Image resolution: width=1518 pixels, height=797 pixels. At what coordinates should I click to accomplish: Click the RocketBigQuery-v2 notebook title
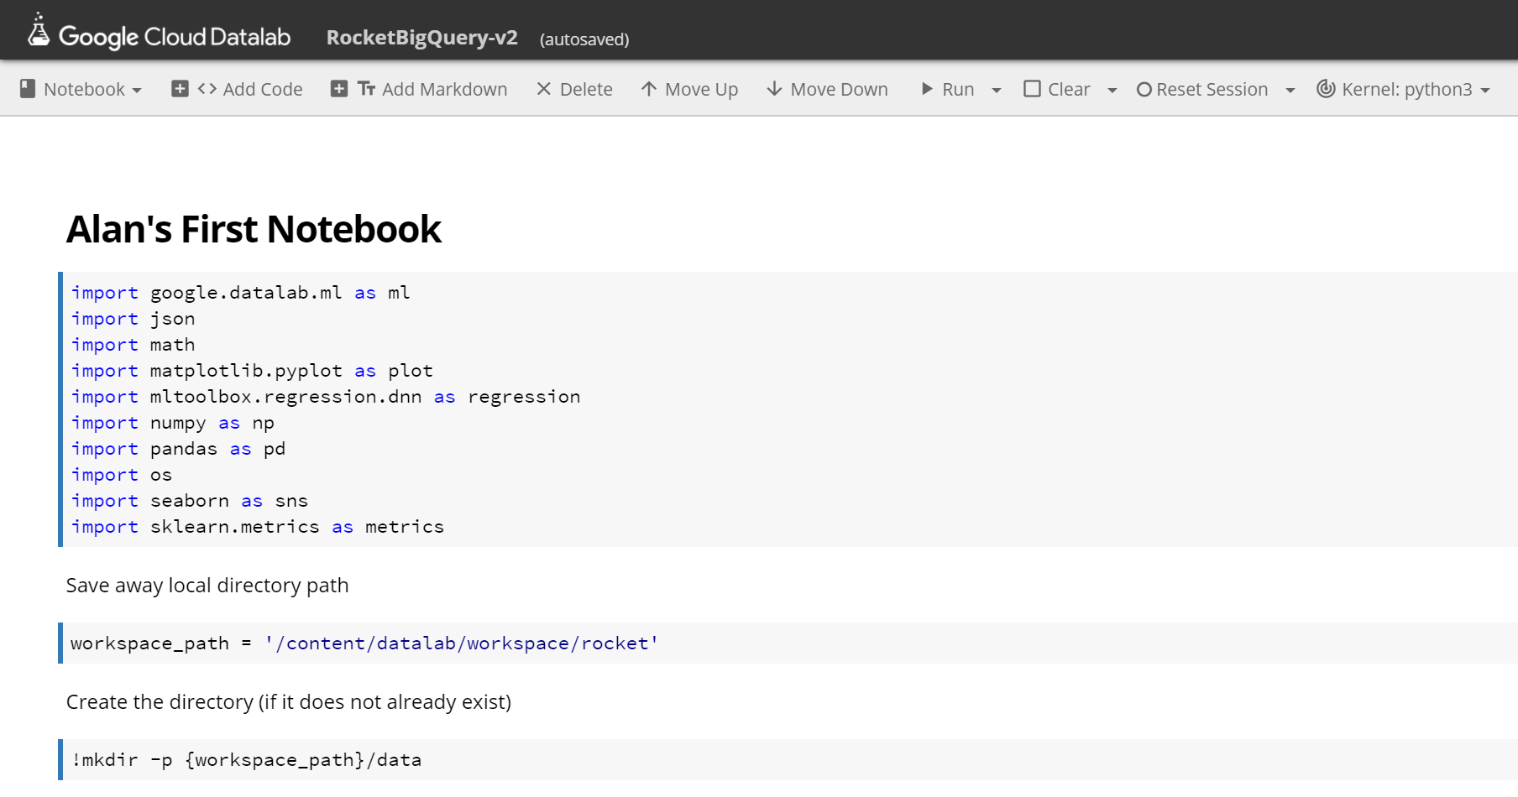(421, 38)
